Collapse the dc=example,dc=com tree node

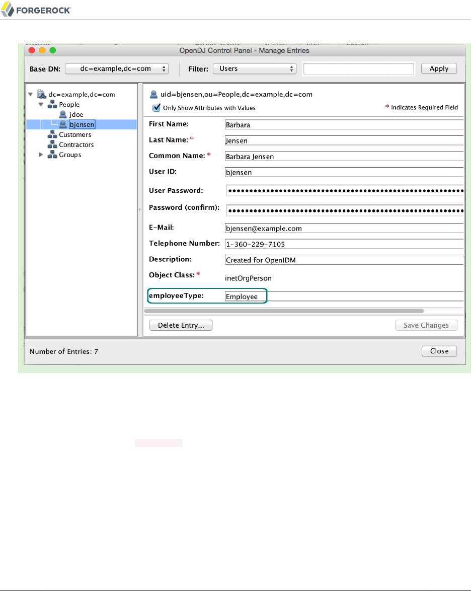click(x=31, y=94)
